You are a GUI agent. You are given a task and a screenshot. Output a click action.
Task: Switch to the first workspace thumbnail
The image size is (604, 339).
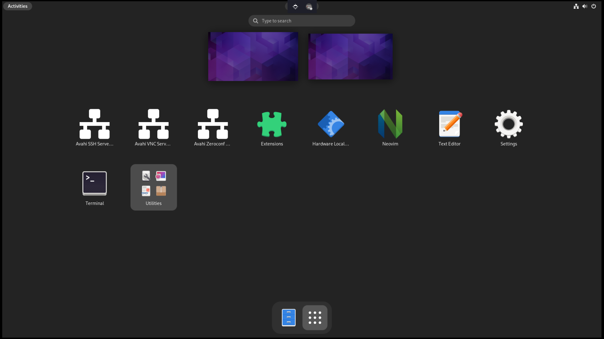click(253, 56)
